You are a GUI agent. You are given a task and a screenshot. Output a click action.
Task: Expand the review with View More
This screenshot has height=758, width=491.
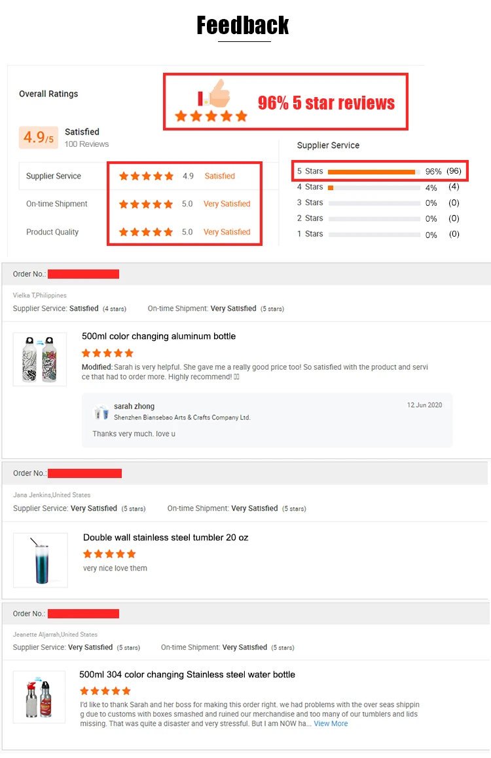pyautogui.click(x=331, y=724)
